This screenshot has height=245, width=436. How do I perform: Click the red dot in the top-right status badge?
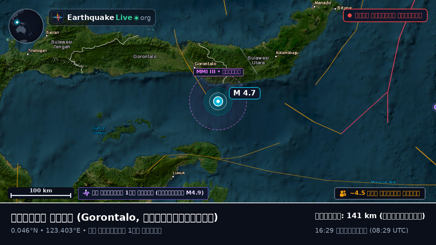(x=350, y=16)
